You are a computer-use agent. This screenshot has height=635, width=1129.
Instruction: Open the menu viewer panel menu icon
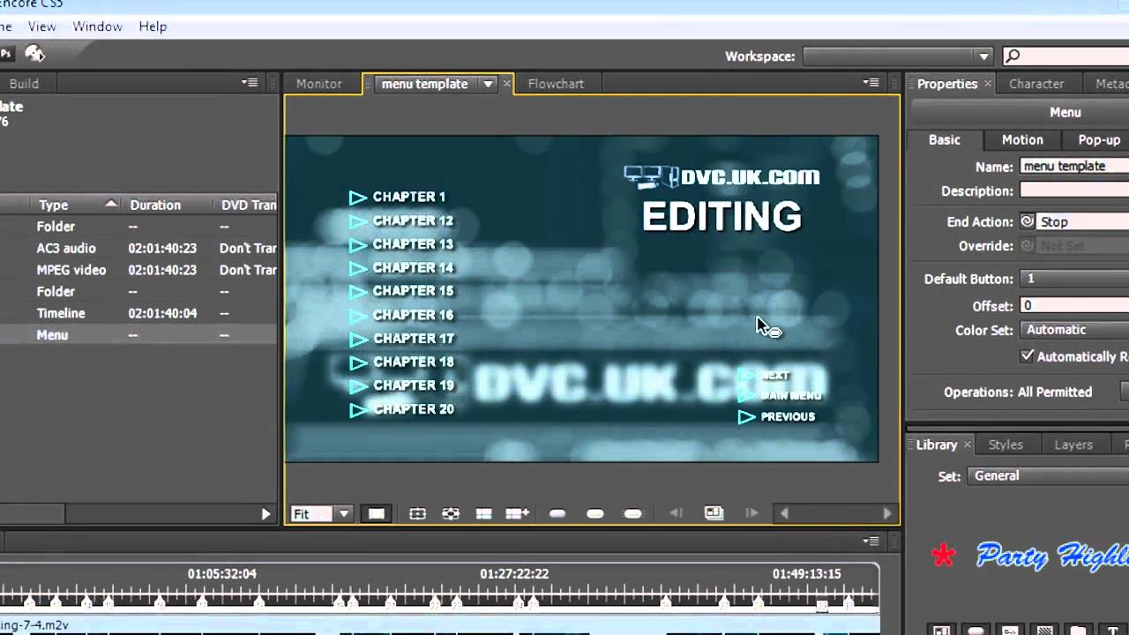click(871, 83)
